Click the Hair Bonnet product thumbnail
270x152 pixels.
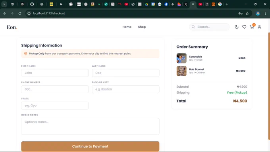tap(181, 71)
